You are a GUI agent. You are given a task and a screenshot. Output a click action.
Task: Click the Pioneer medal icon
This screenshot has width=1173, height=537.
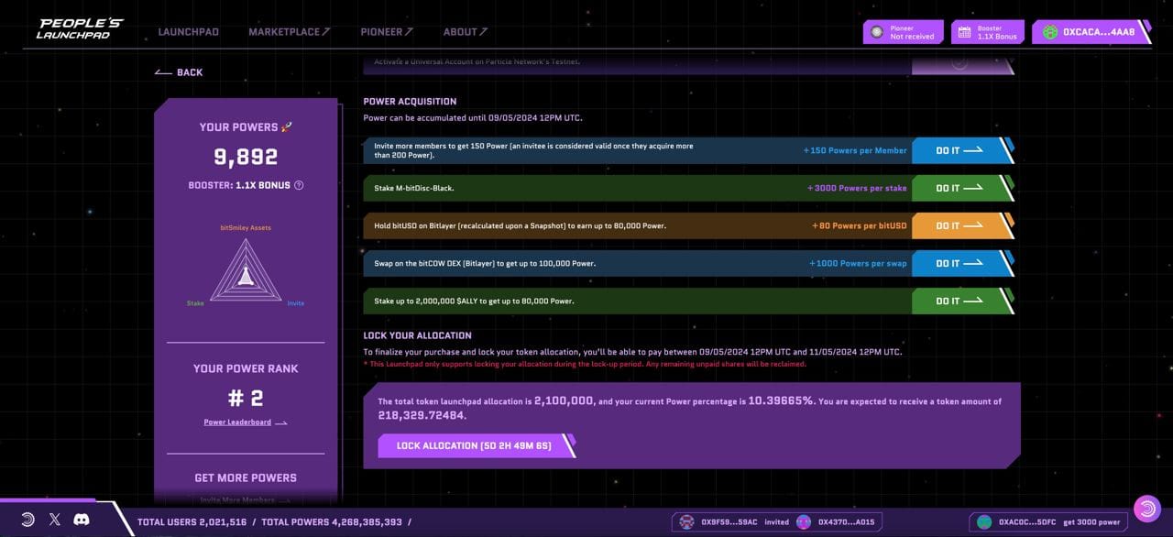(x=877, y=32)
